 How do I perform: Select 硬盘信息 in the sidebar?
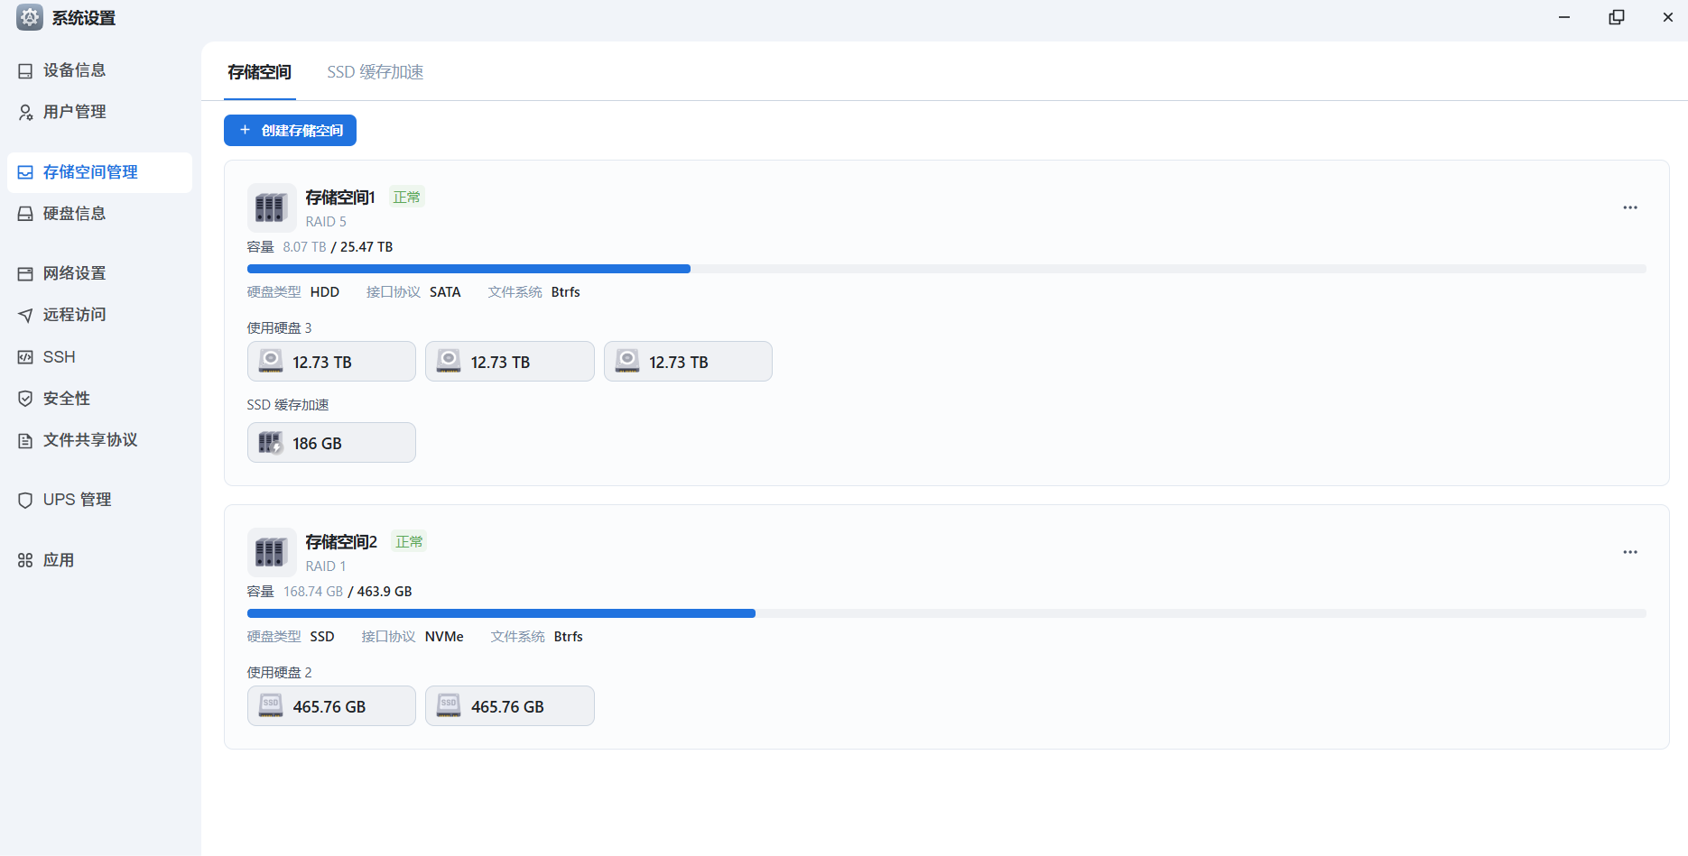tap(74, 214)
